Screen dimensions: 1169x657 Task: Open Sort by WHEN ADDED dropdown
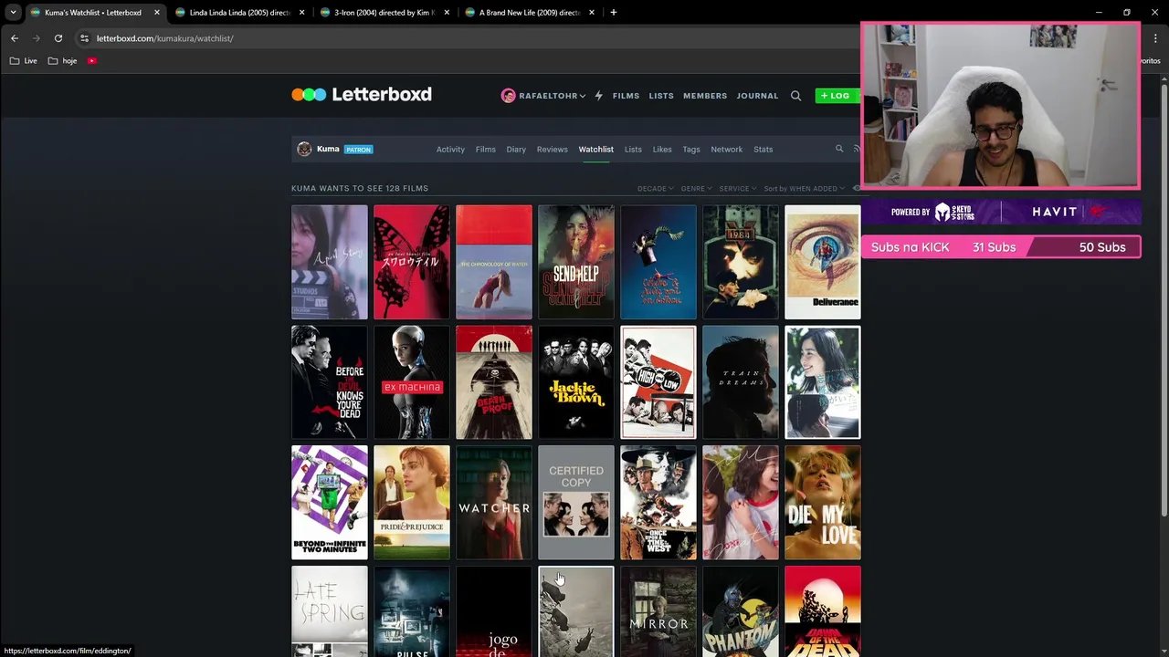pos(805,188)
